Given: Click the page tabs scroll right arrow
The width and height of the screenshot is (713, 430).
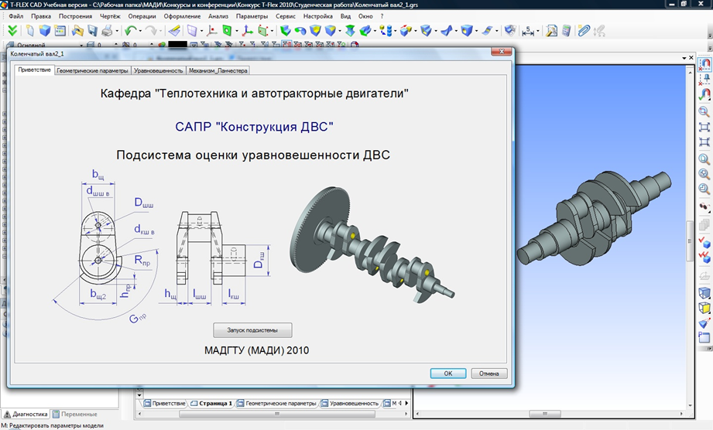Looking at the screenshot, I should point(406,403).
